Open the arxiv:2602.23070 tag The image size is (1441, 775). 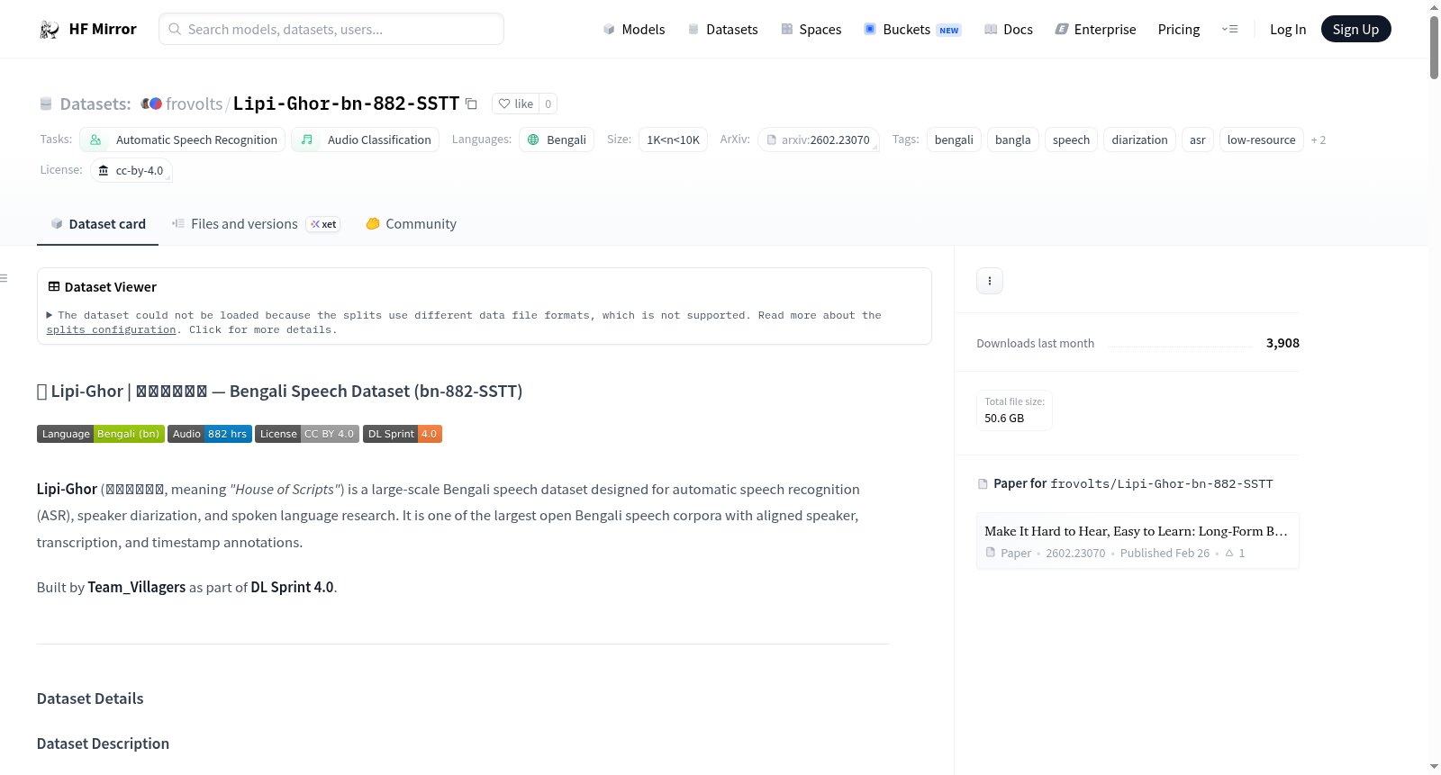point(819,140)
